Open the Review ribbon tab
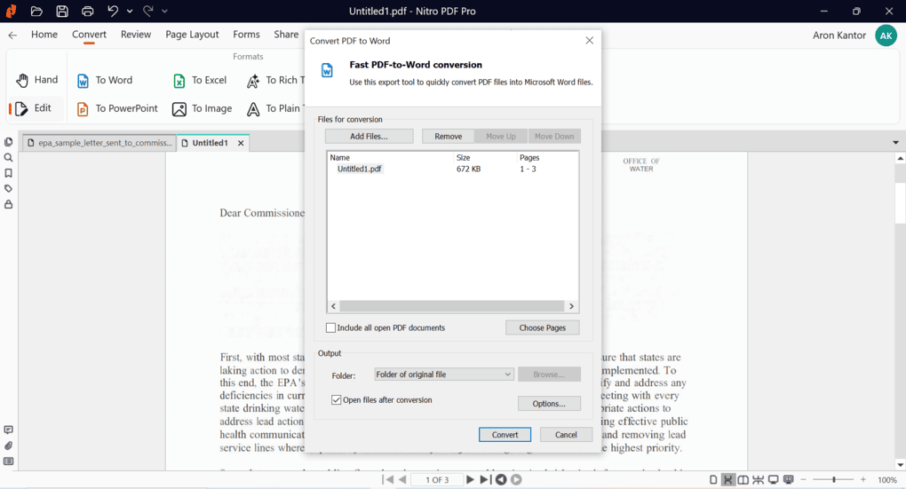The image size is (906, 489). coord(136,35)
